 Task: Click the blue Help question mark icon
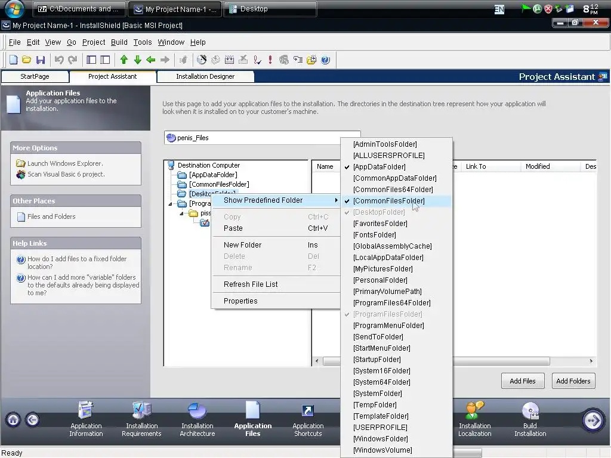point(325,60)
